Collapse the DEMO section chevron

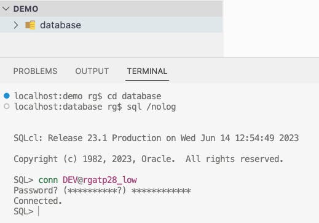click(6, 9)
